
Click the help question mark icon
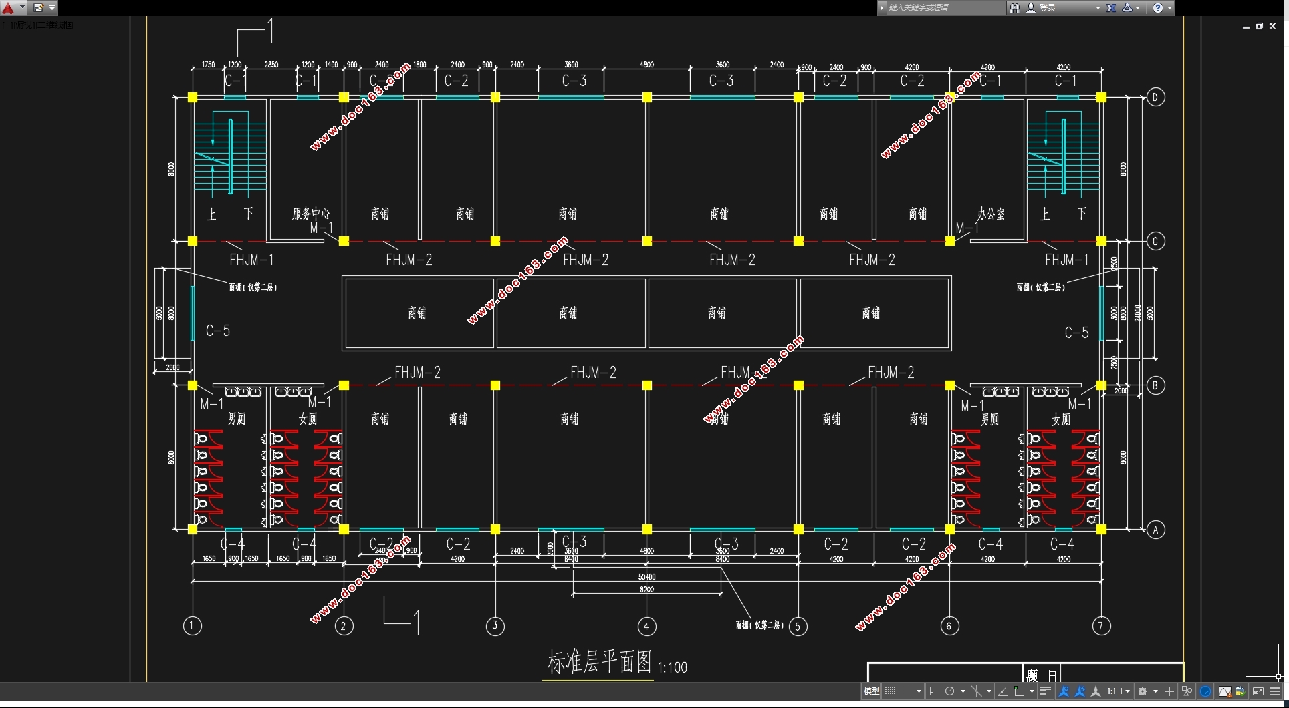tap(1158, 8)
